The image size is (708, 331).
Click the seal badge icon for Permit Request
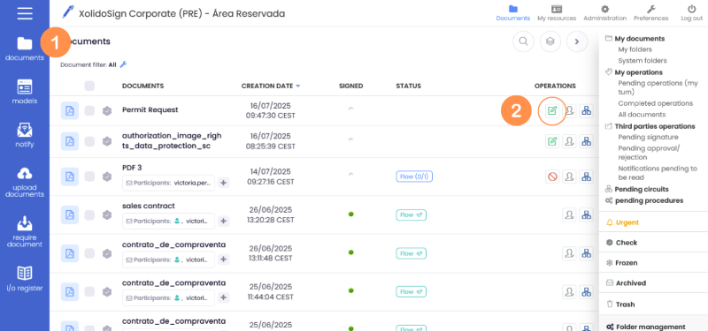(107, 111)
